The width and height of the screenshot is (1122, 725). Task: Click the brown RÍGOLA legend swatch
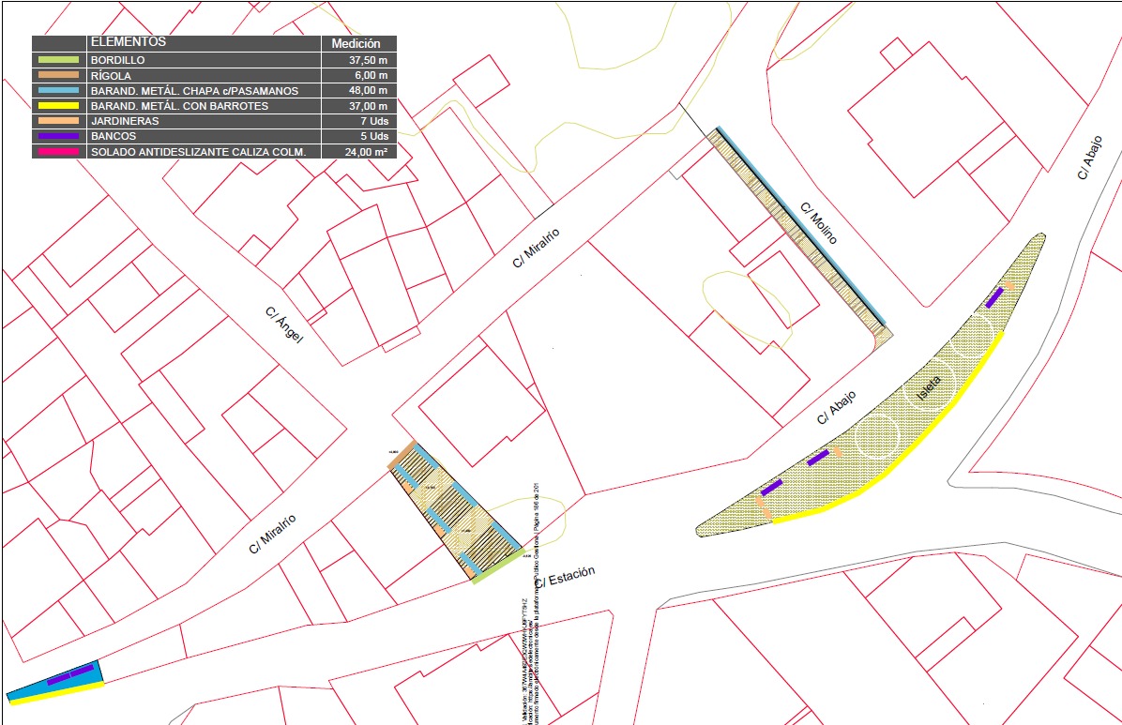click(59, 75)
